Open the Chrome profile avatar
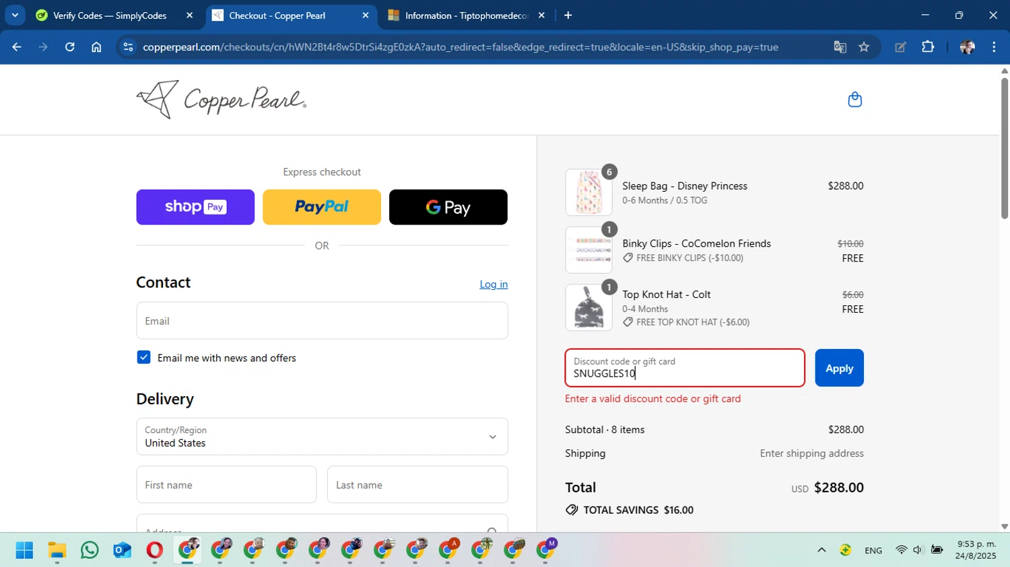This screenshot has height=567, width=1010. coord(968,47)
